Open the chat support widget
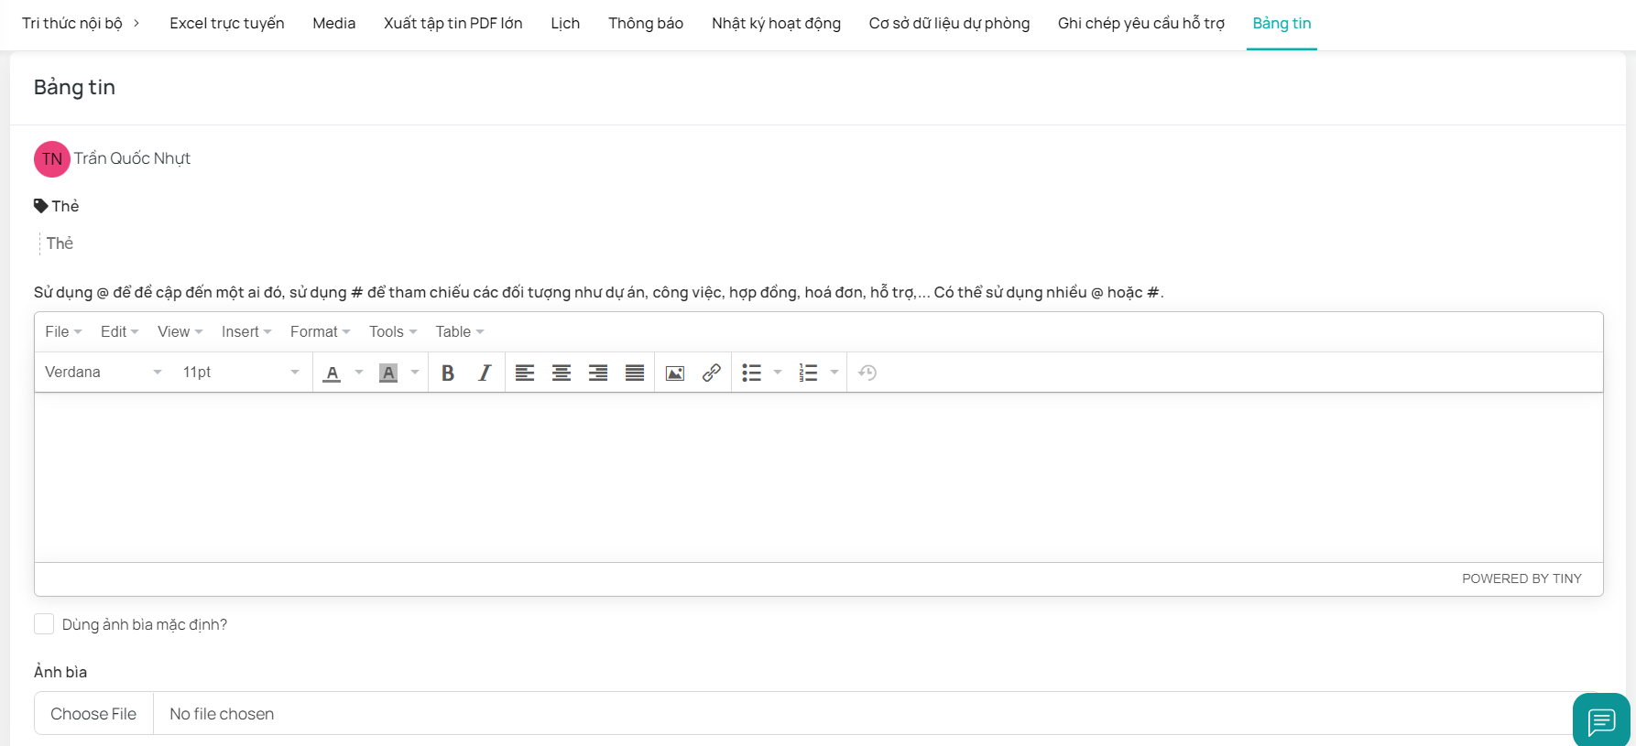 pyautogui.click(x=1601, y=721)
